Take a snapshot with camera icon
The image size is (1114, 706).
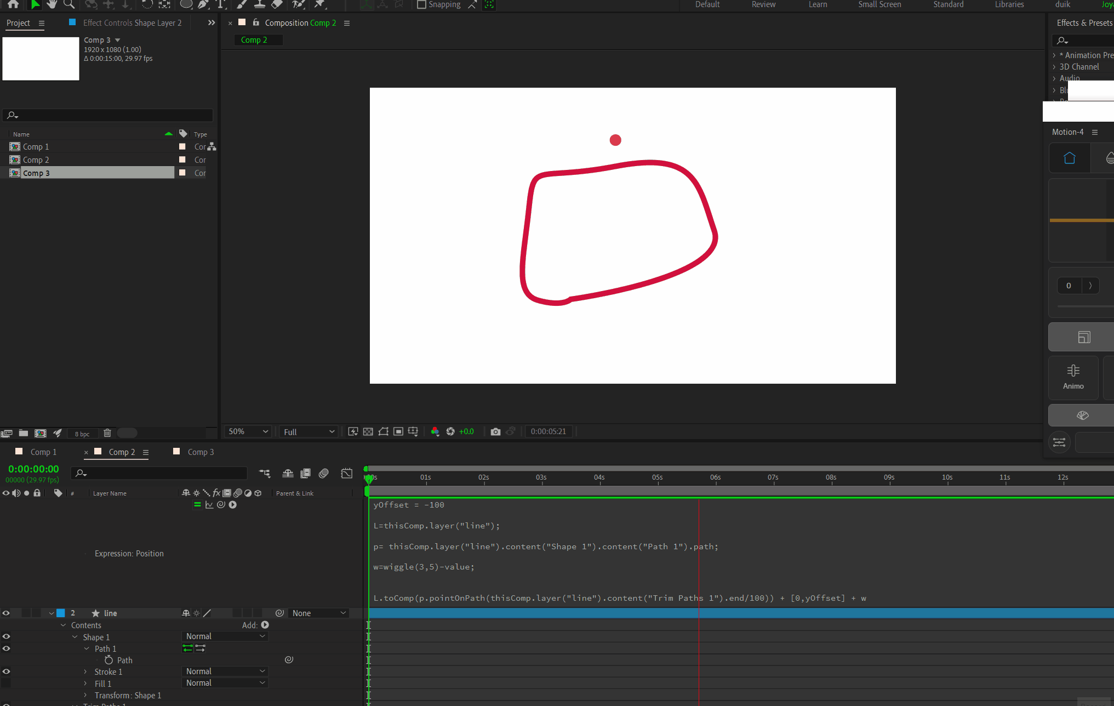point(495,432)
